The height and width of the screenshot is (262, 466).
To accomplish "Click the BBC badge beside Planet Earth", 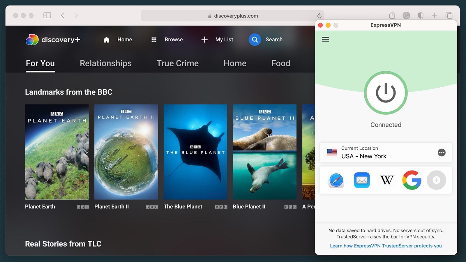I will [83, 207].
